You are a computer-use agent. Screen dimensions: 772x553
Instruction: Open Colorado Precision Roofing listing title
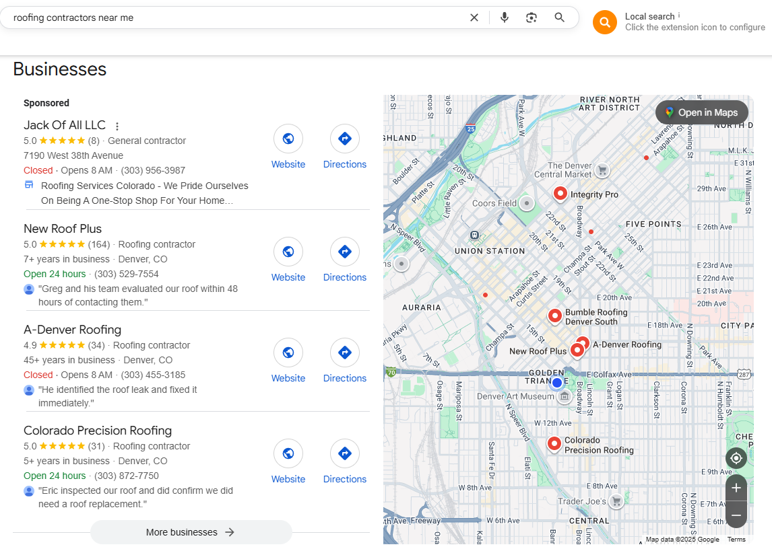click(x=98, y=431)
